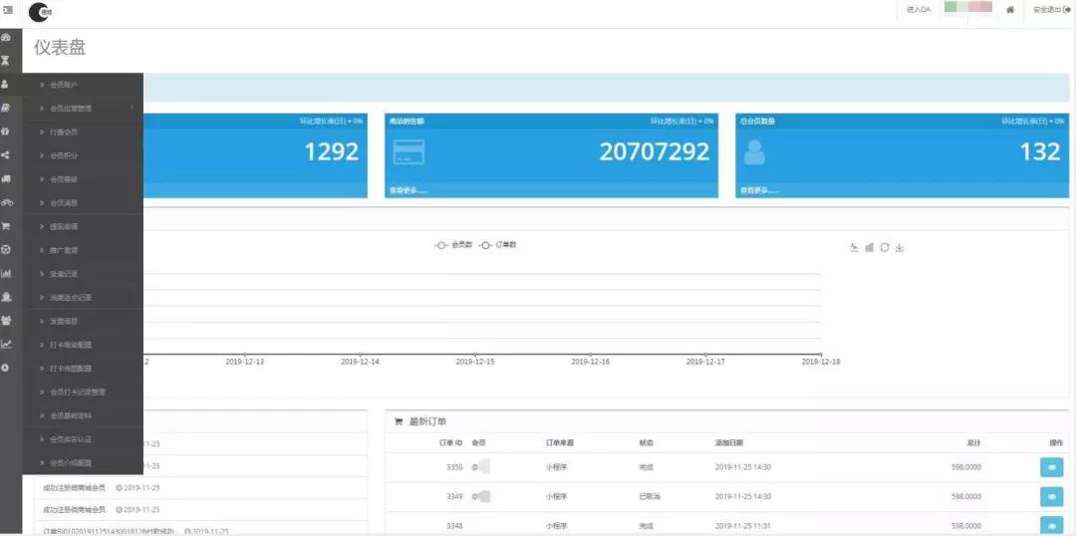The image size is (1076, 536).
Task: Open the dashboard gauge icon in sidebar
Action: (x=6, y=37)
